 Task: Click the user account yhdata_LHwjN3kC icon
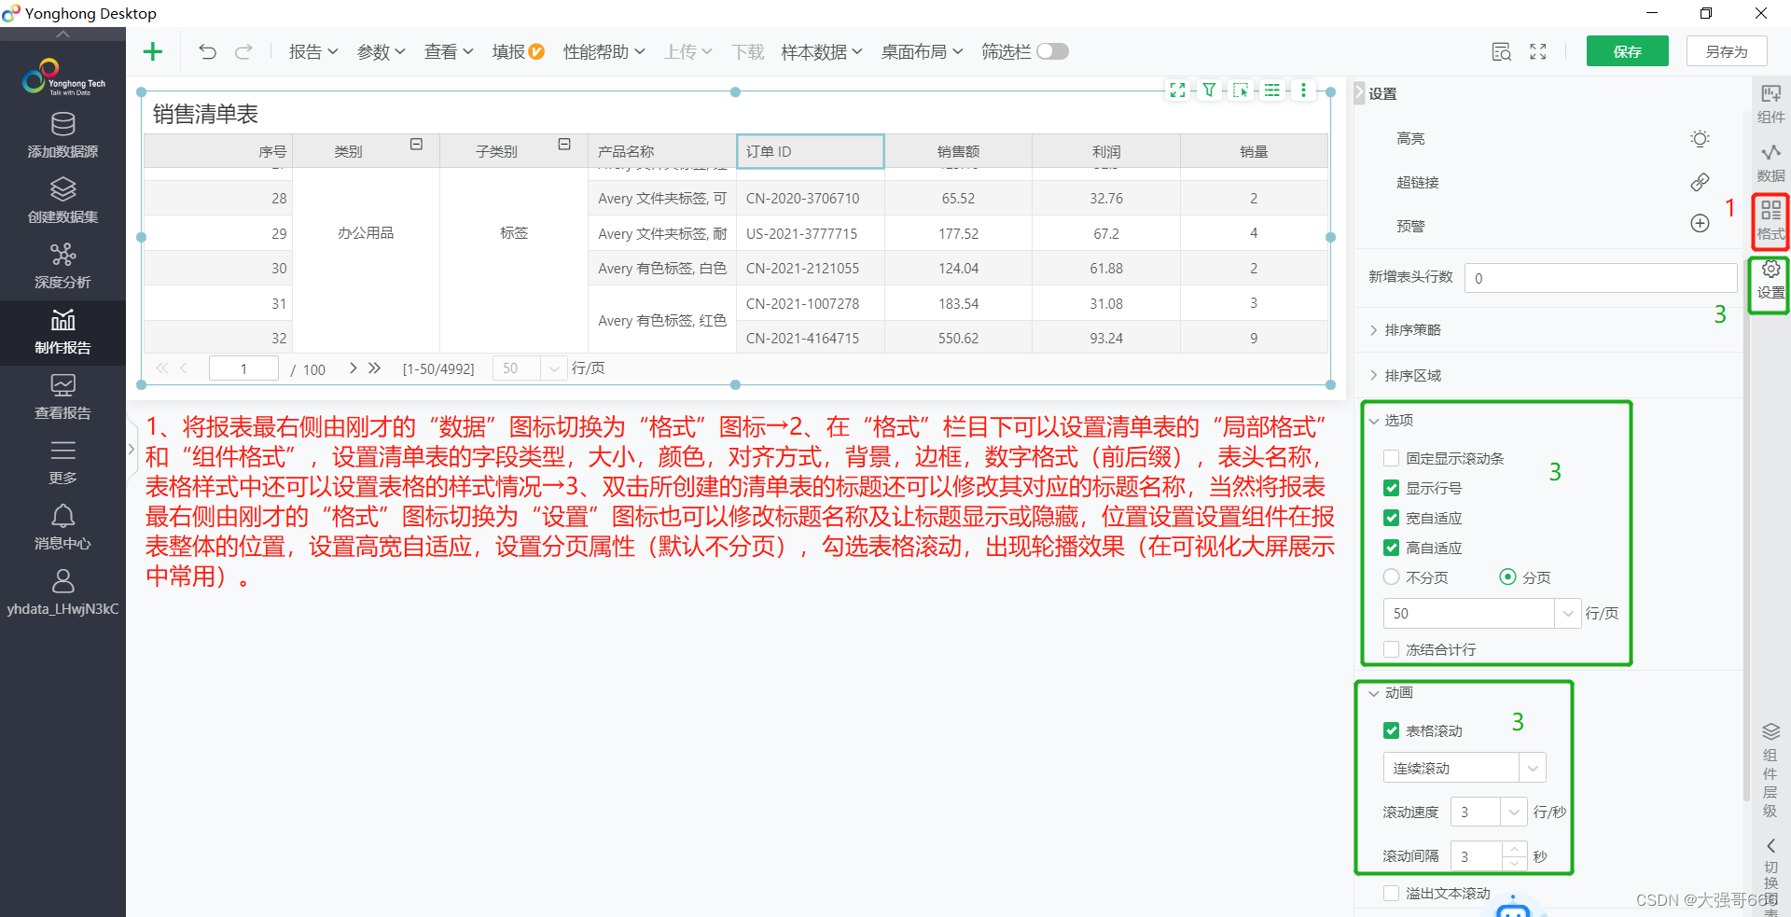pyautogui.click(x=62, y=592)
